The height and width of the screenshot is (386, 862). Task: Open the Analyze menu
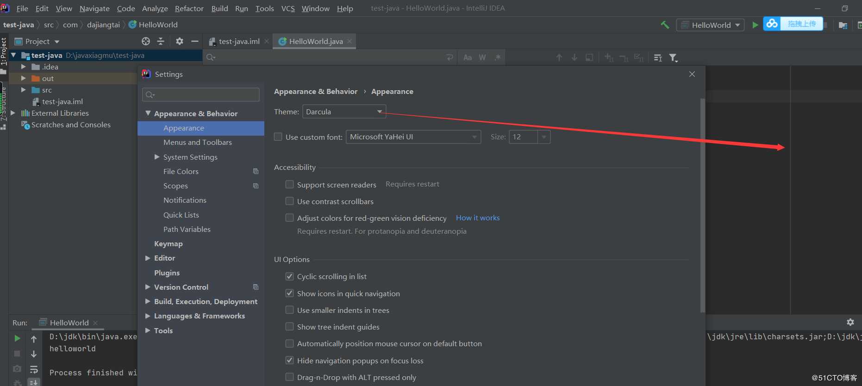pyautogui.click(x=155, y=8)
